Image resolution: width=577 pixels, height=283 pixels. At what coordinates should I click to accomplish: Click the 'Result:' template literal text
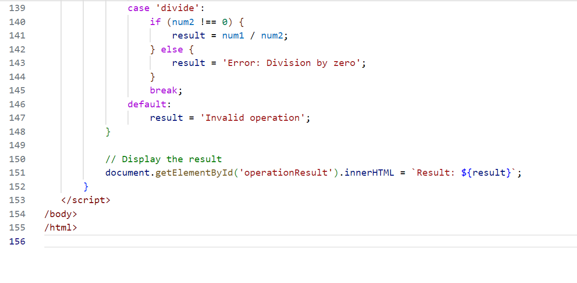(435, 173)
